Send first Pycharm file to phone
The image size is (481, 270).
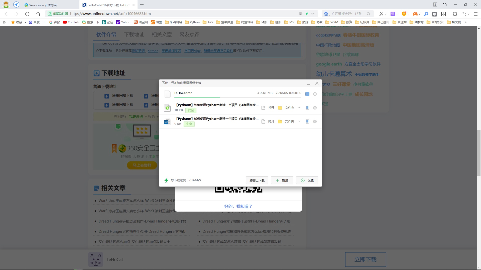pos(307,108)
